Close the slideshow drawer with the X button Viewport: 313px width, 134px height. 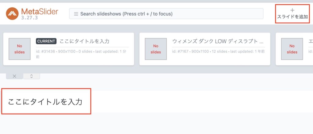point(14,76)
